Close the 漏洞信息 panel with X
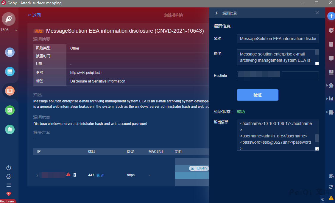 (x=317, y=13)
